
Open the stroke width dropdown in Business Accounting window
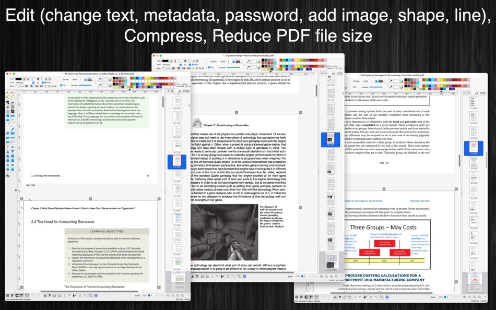pos(82,79)
